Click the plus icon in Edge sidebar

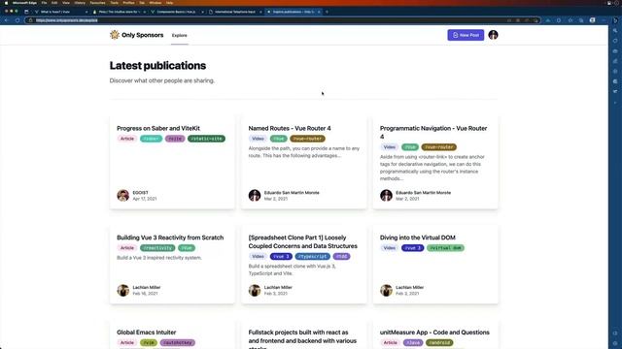point(615,103)
